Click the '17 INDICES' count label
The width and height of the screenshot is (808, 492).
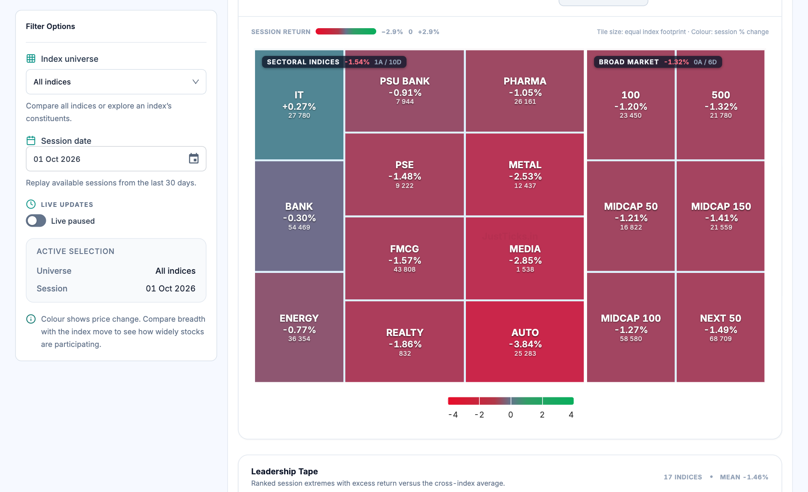coord(683,477)
